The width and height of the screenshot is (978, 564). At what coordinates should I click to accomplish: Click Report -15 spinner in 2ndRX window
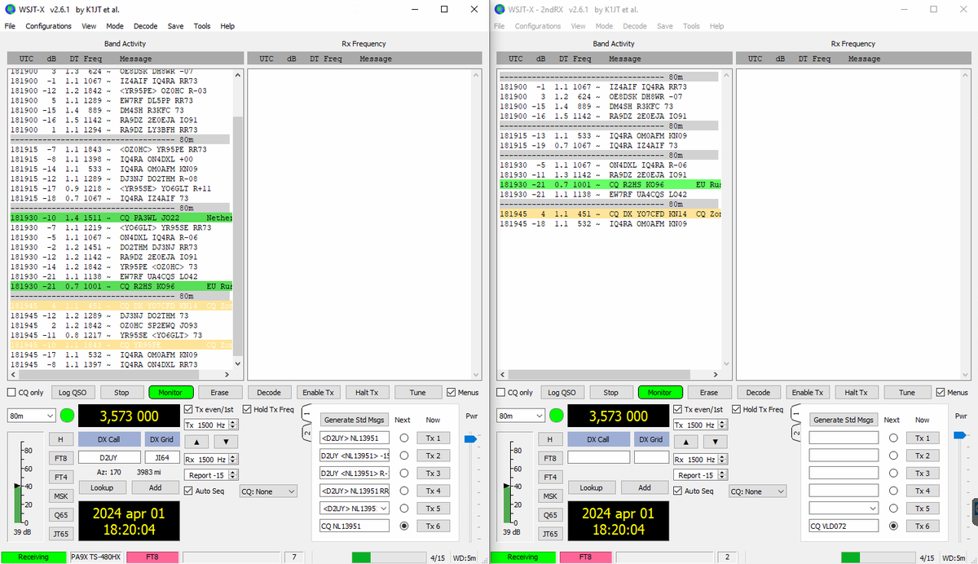[x=700, y=475]
